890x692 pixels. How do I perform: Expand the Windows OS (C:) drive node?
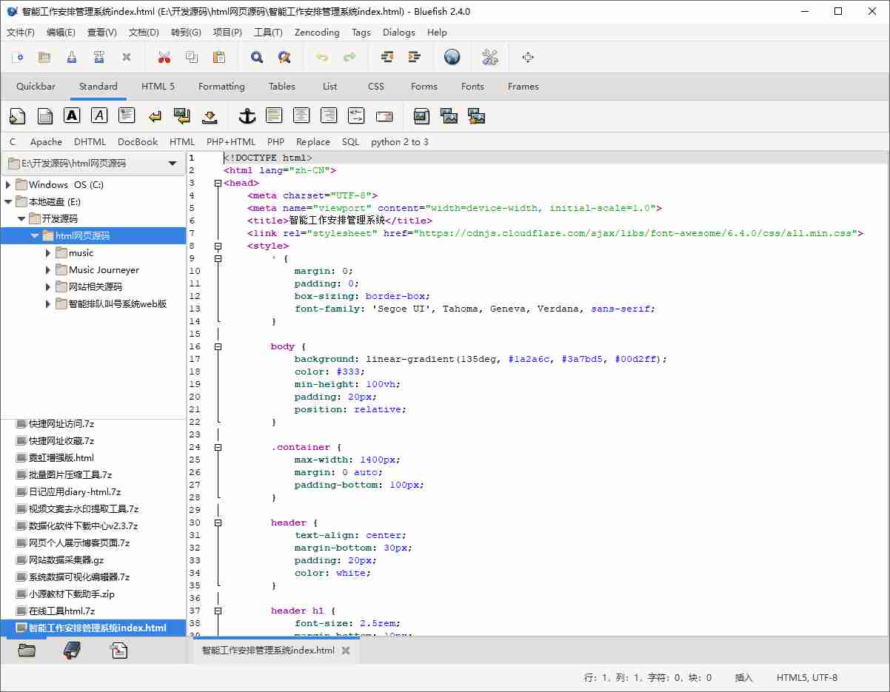tap(8, 184)
